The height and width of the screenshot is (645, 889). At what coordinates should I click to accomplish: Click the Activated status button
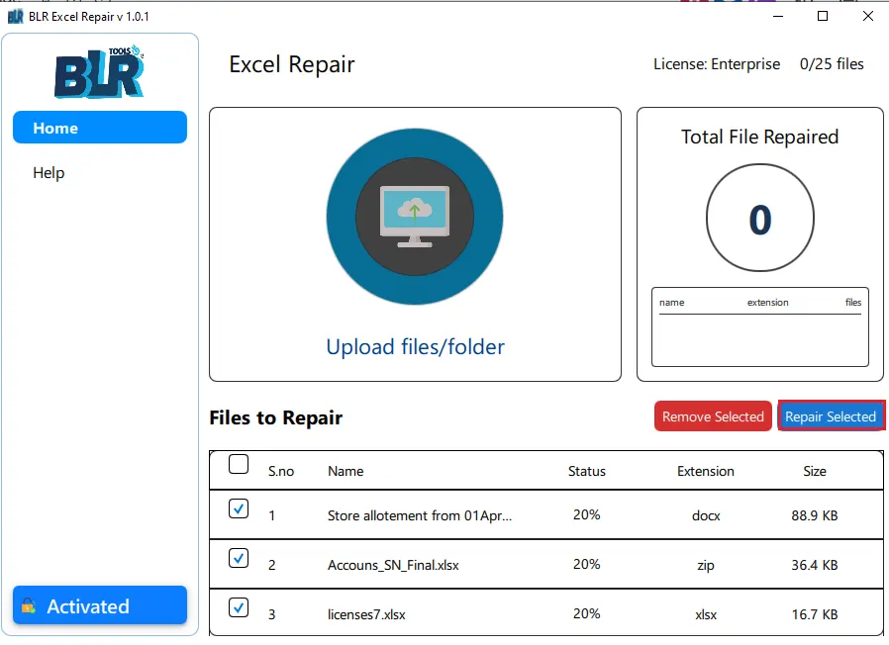tap(99, 604)
